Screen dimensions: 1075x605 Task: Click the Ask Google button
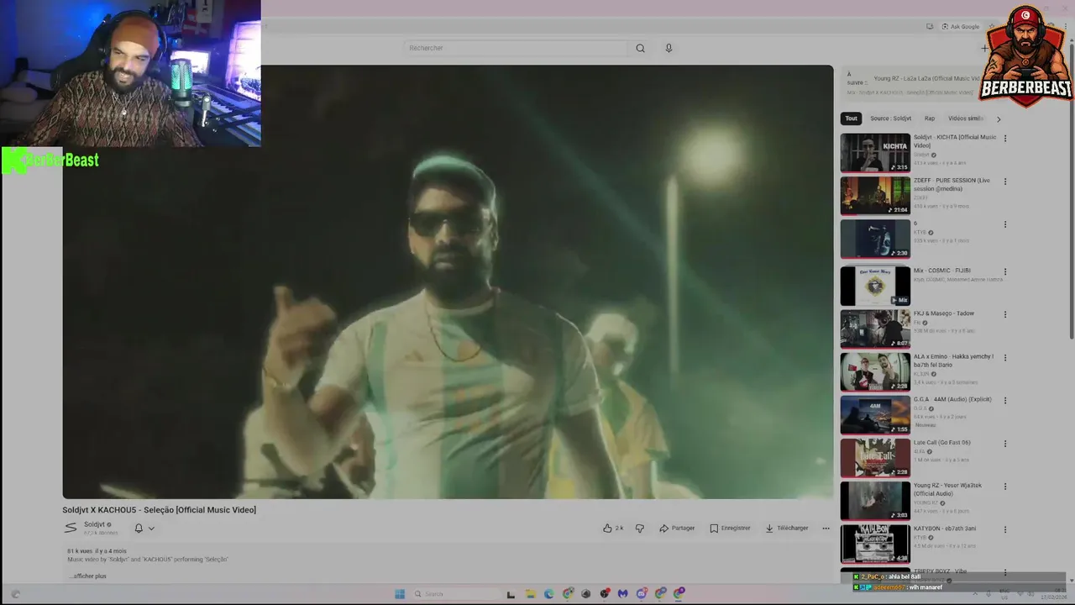(x=959, y=26)
